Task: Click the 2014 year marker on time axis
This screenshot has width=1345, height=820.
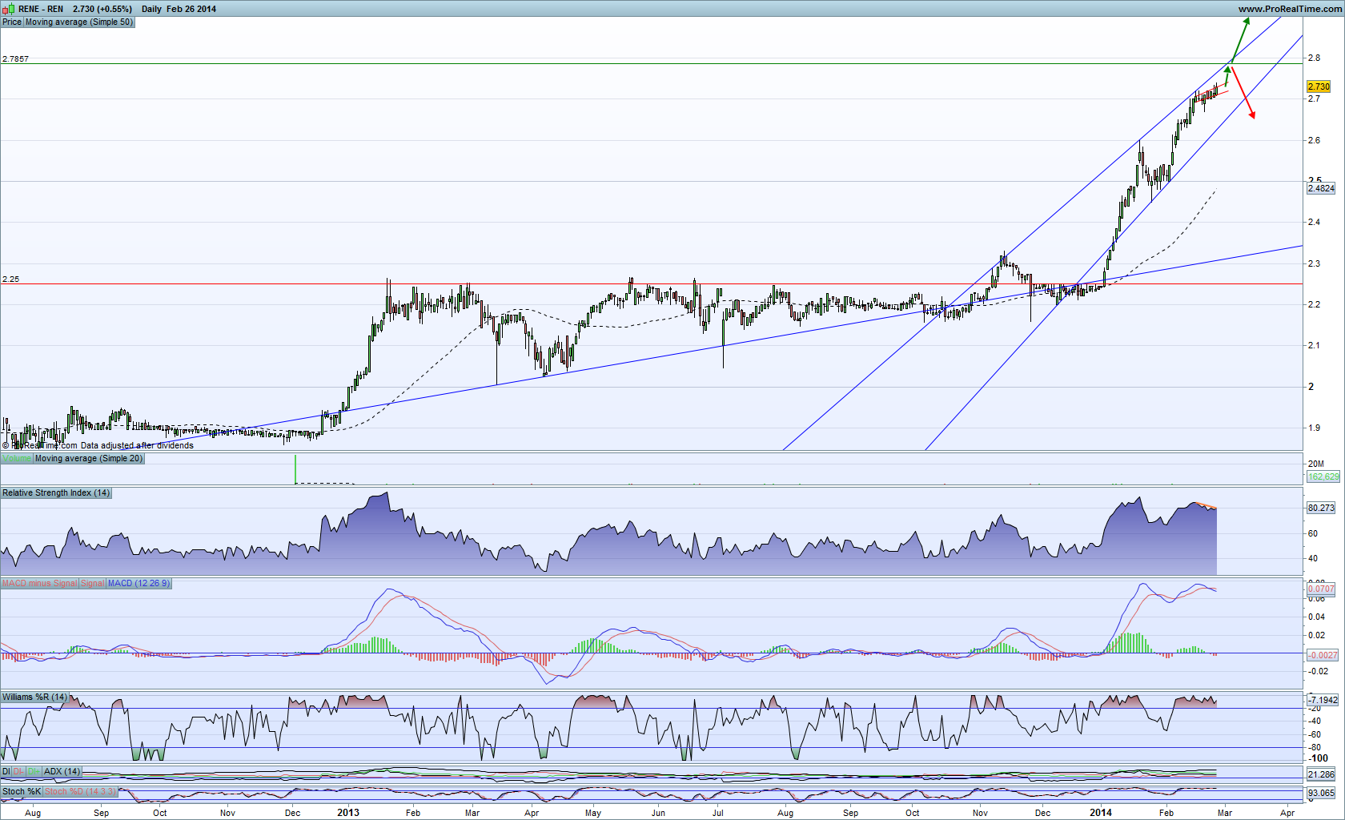Action: [x=1101, y=813]
